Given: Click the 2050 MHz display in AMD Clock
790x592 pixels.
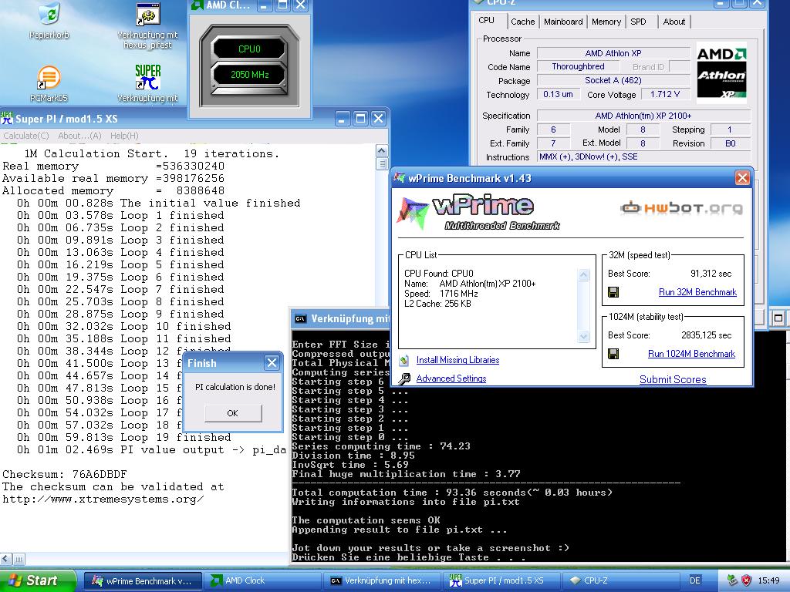Looking at the screenshot, I should click(x=249, y=75).
